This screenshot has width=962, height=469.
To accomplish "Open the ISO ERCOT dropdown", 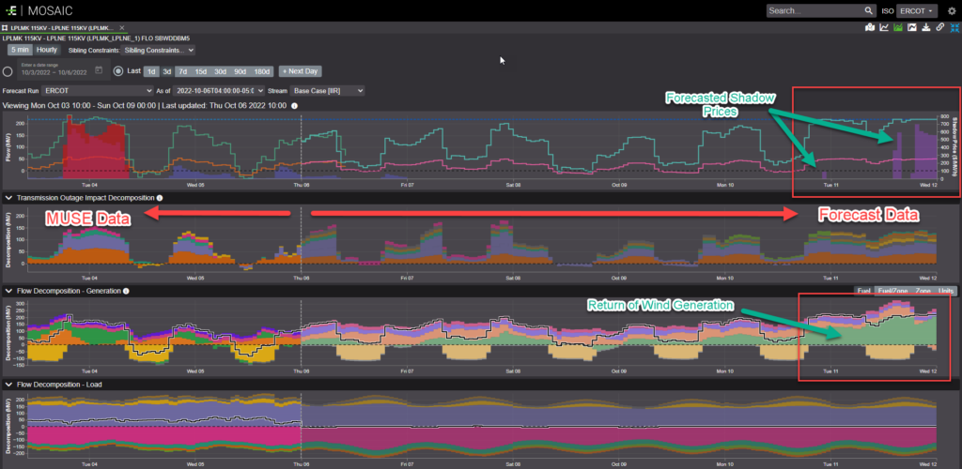I will point(914,10).
